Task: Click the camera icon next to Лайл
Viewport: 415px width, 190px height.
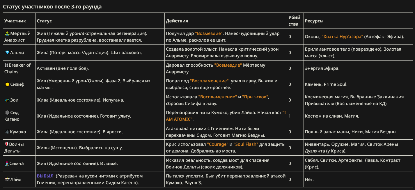Action: click(x=7, y=180)
